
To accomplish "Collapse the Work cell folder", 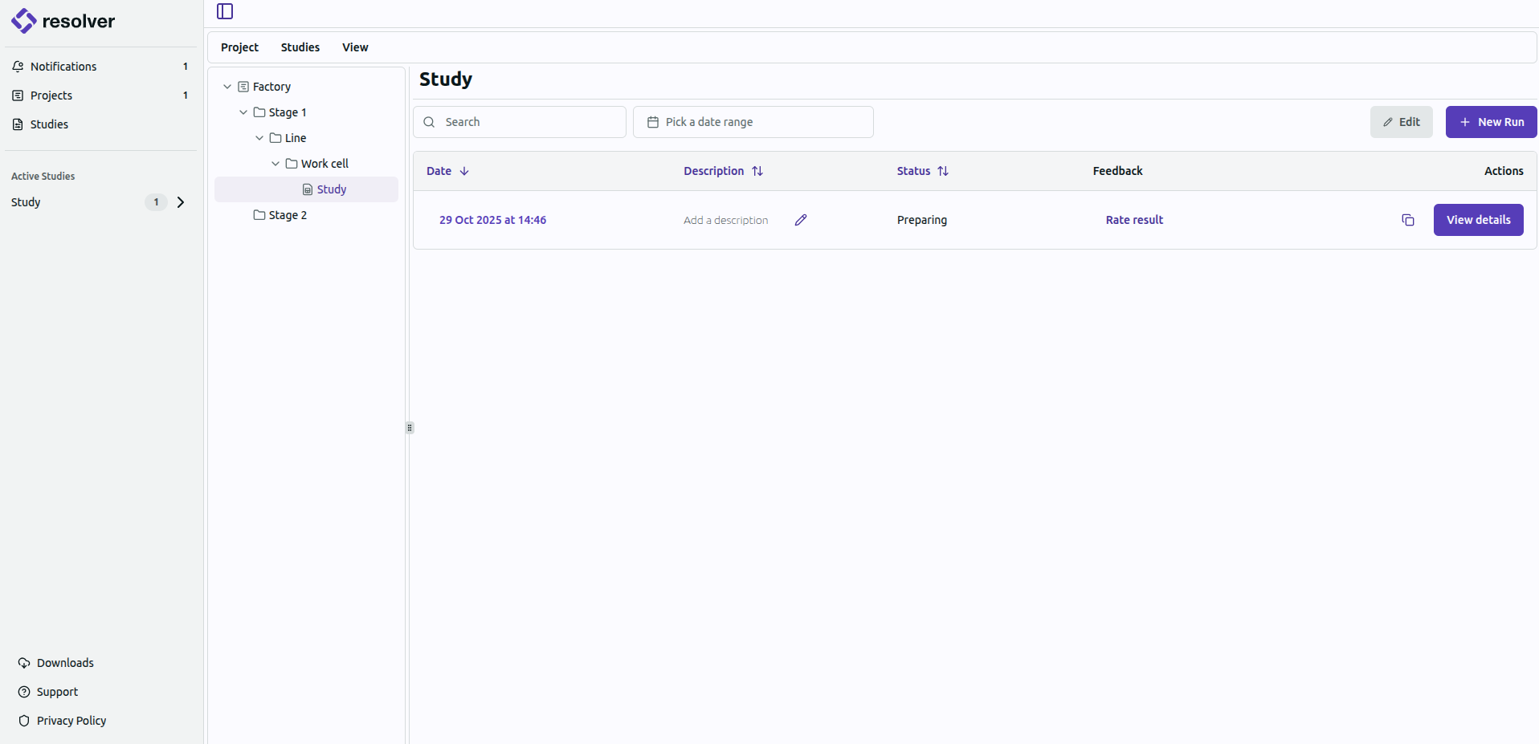I will pyautogui.click(x=276, y=164).
